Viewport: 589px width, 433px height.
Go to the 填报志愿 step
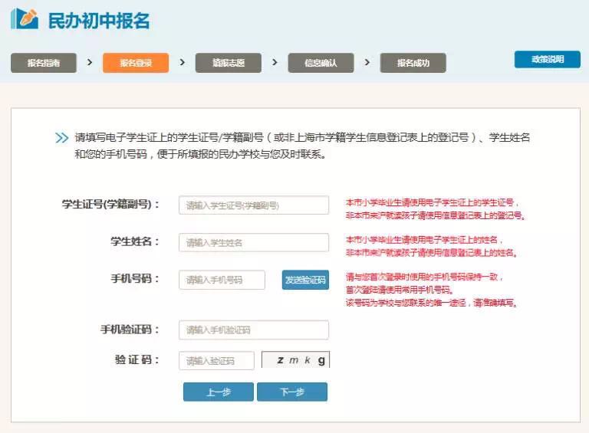[x=229, y=63]
